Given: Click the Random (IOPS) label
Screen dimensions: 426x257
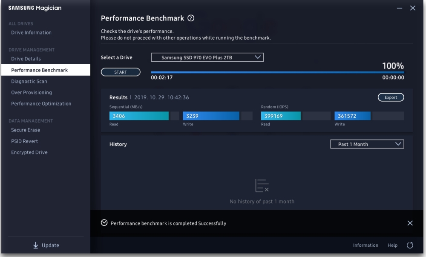Looking at the screenshot, I should [274, 107].
